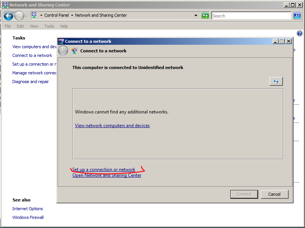Screen dimensions: 305x228
Task: Click Set up a connection task in the Tasks sidebar
Action: tap(34, 64)
